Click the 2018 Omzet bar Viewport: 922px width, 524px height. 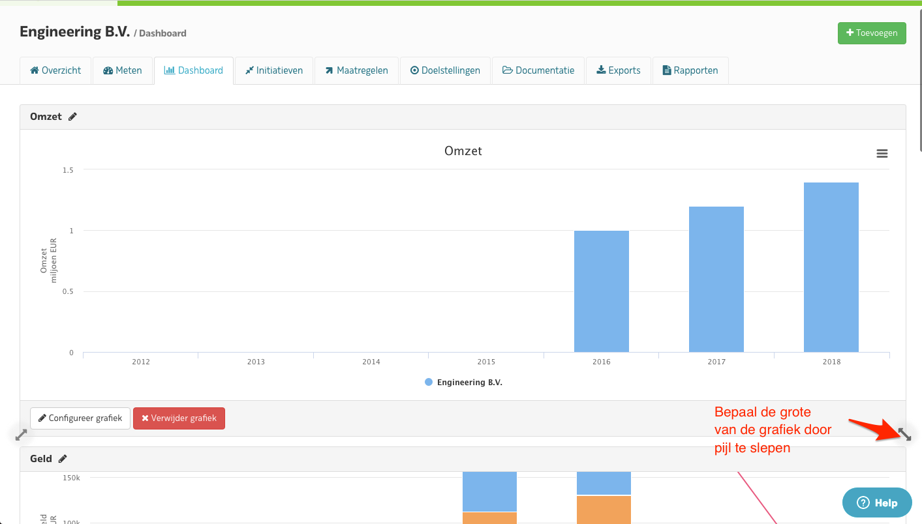(x=831, y=267)
